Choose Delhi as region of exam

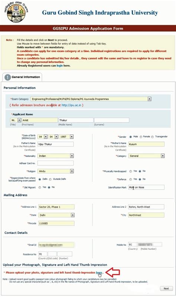40,179
